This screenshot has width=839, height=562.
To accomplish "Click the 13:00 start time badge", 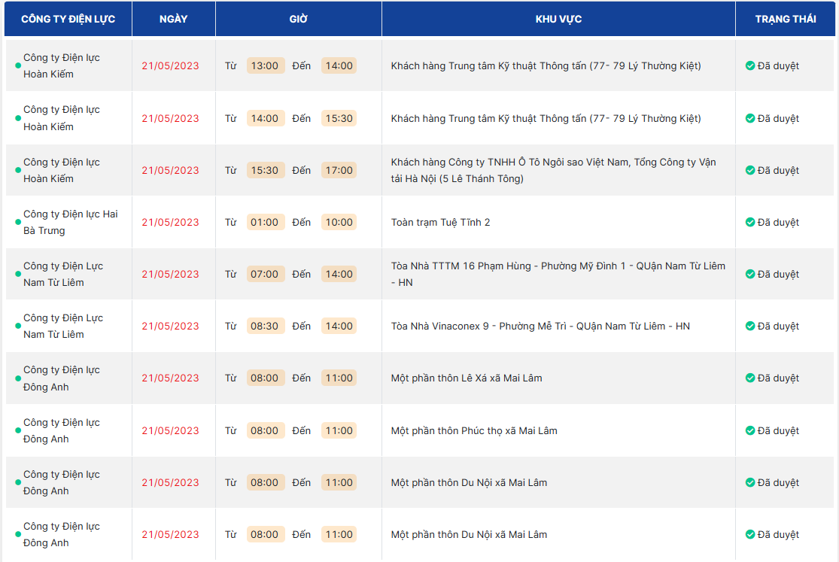I will [x=265, y=66].
